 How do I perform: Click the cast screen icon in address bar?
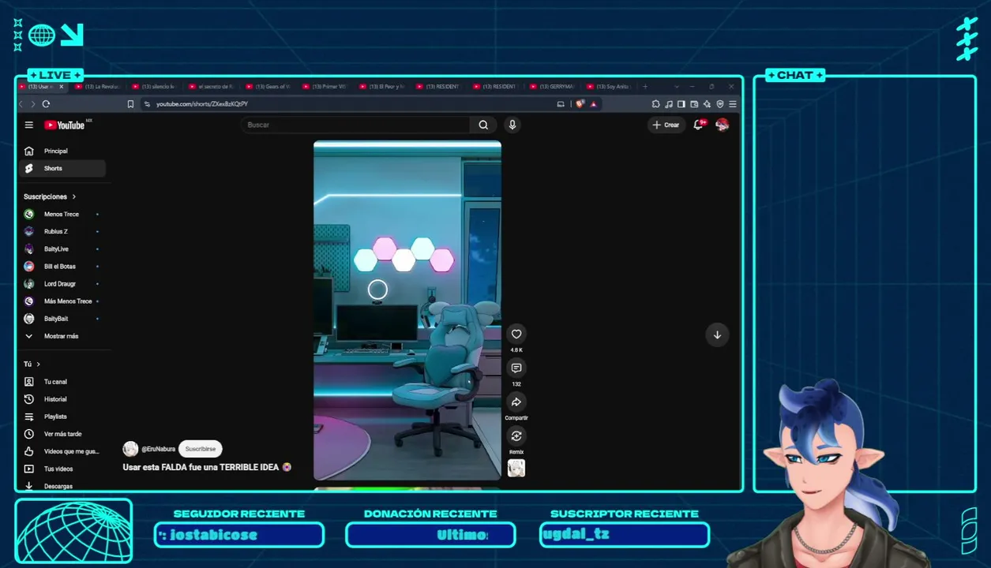click(x=561, y=104)
